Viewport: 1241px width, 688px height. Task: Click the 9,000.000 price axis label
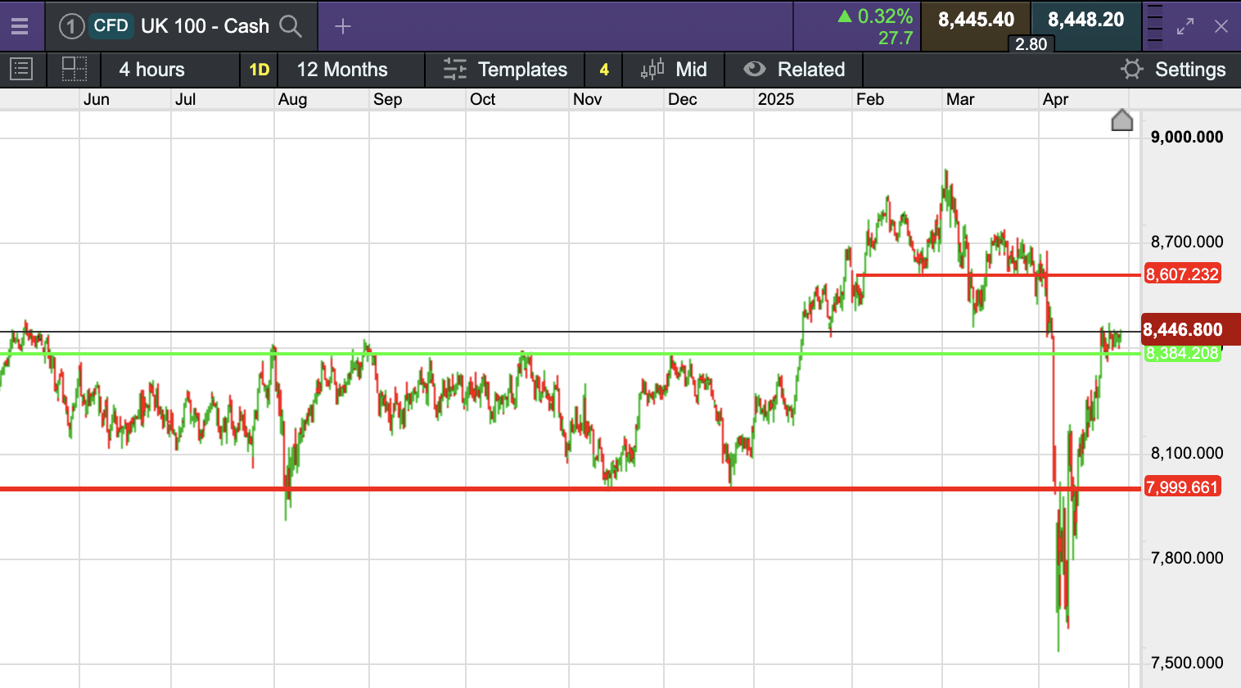coord(1187,137)
